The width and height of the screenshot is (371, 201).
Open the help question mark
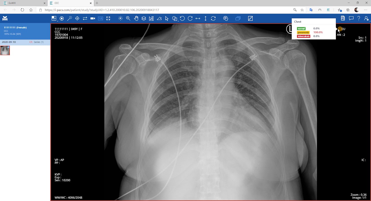click(359, 19)
